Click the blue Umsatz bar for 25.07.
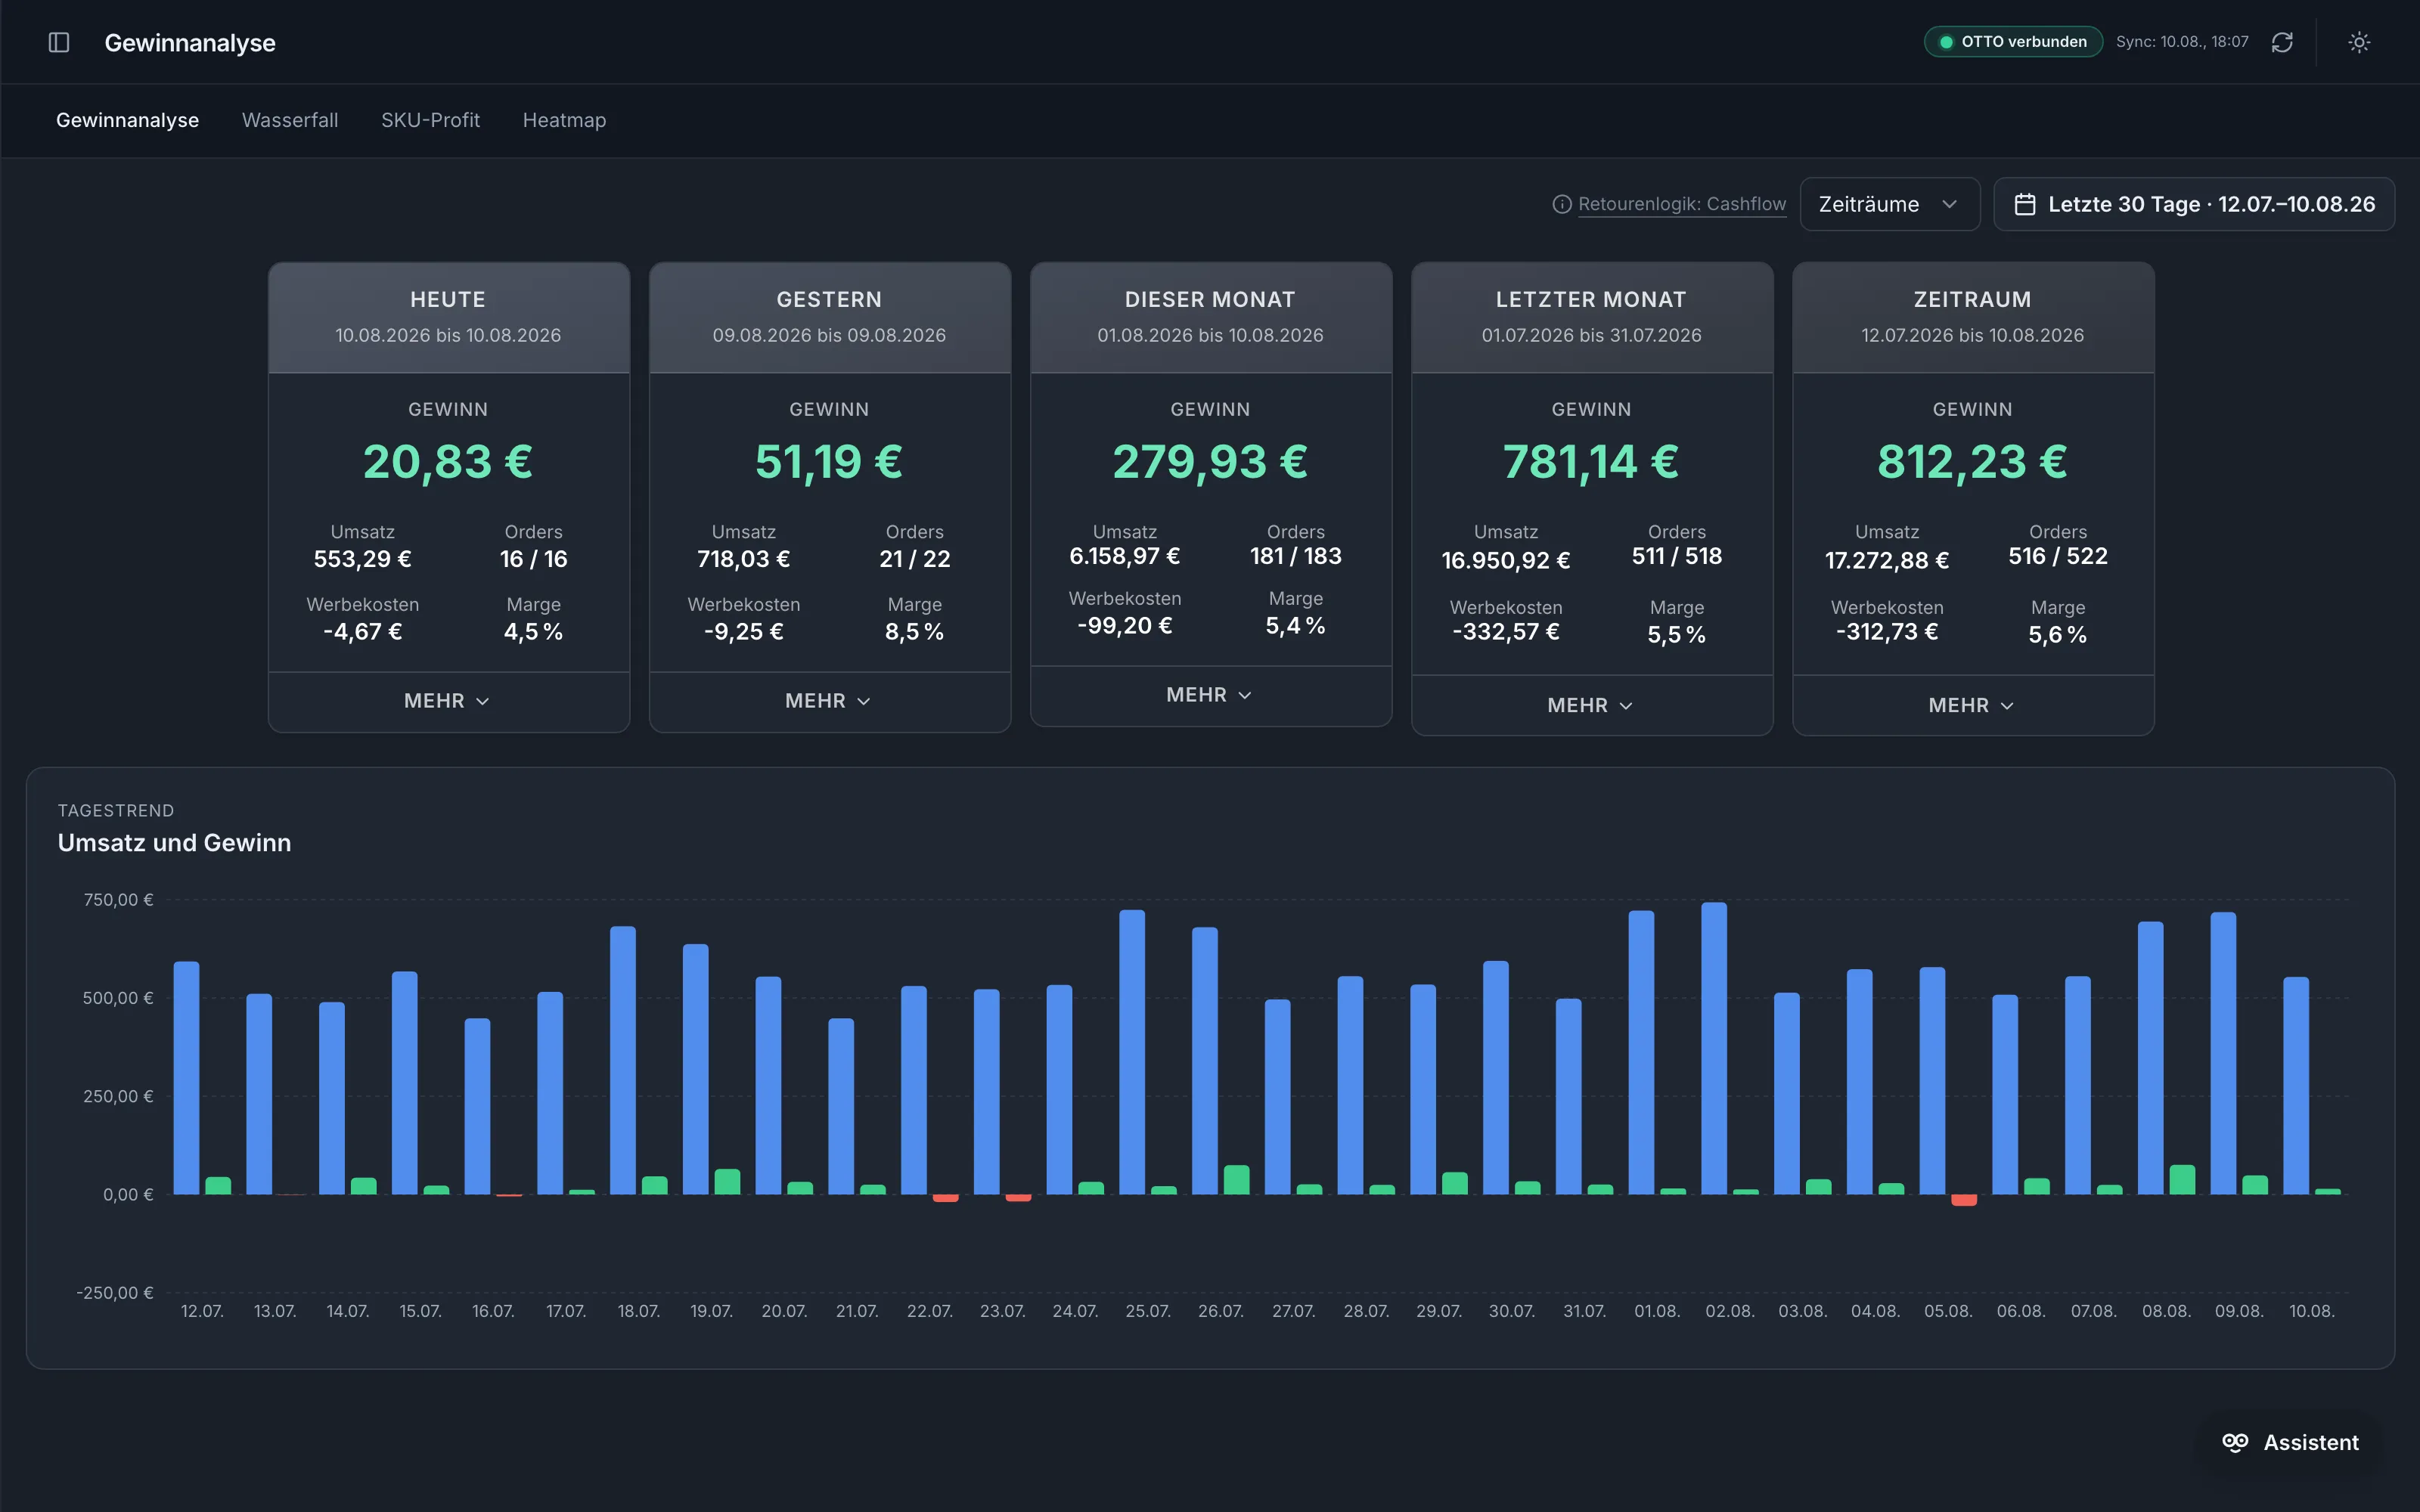 [1132, 1052]
